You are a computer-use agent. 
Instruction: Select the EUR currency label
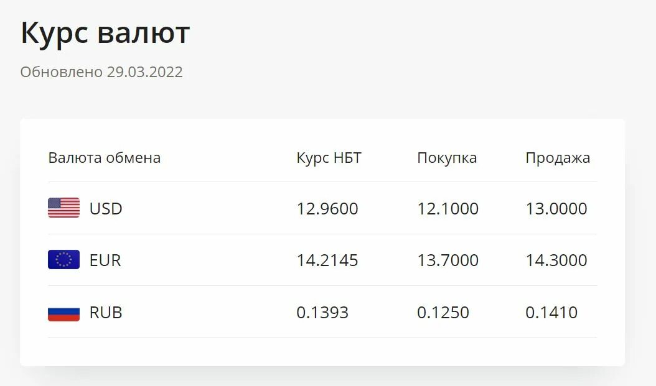[105, 260]
